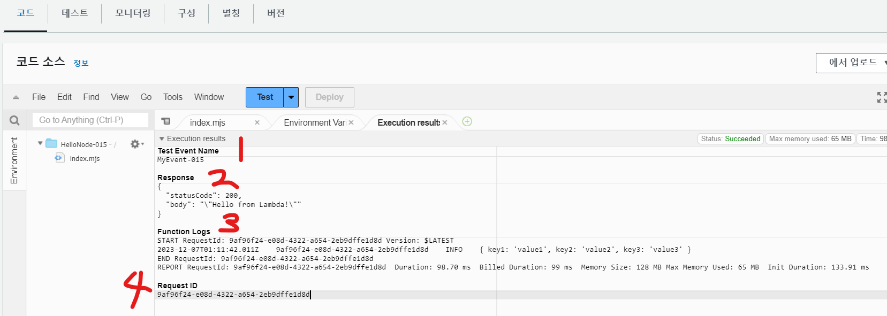Screen dimensions: 887x316
Task: Switch to the index.mjs editor tab
Action: coord(208,122)
